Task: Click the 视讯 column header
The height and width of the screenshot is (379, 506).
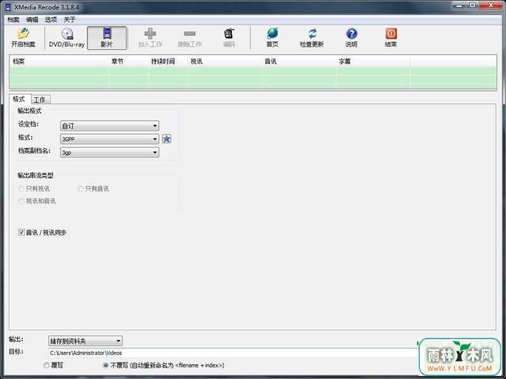Action: 225,61
